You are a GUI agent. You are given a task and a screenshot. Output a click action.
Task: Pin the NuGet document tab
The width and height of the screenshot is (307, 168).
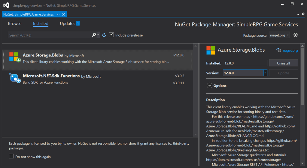coord(58,14)
